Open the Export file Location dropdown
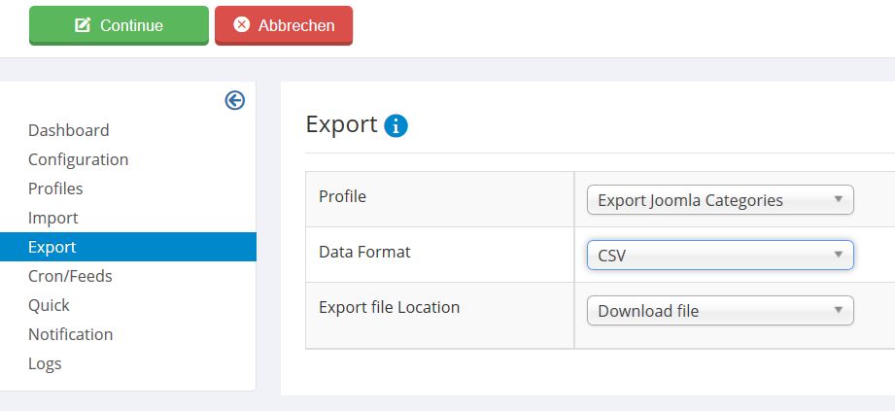The width and height of the screenshot is (895, 411). (x=720, y=311)
